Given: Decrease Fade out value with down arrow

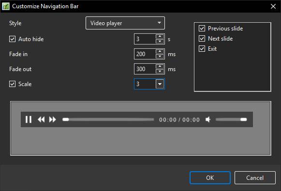Looking at the screenshot, I should [x=160, y=72].
